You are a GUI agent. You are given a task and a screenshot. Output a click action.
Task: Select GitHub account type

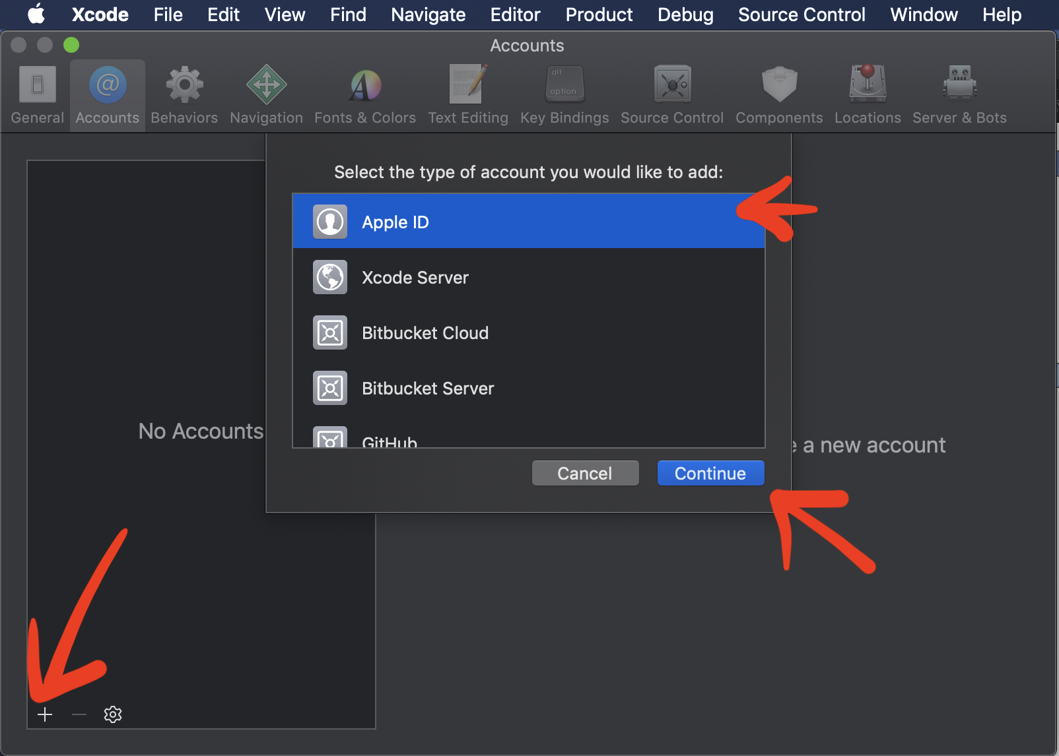pyautogui.click(x=528, y=433)
